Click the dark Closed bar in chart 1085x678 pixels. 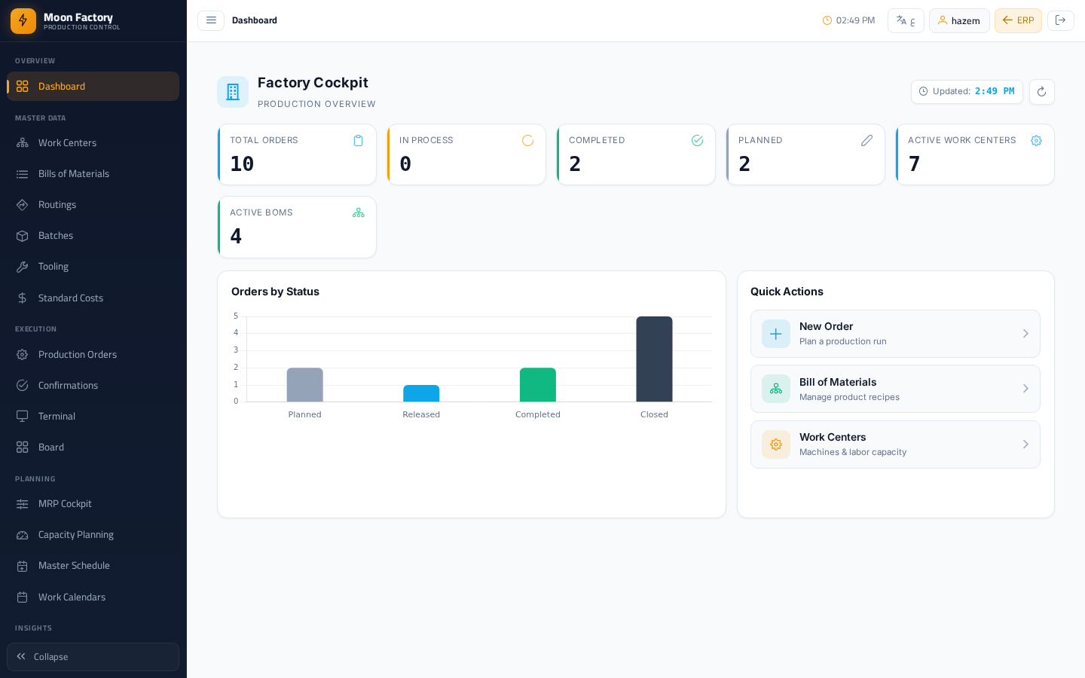pos(654,359)
